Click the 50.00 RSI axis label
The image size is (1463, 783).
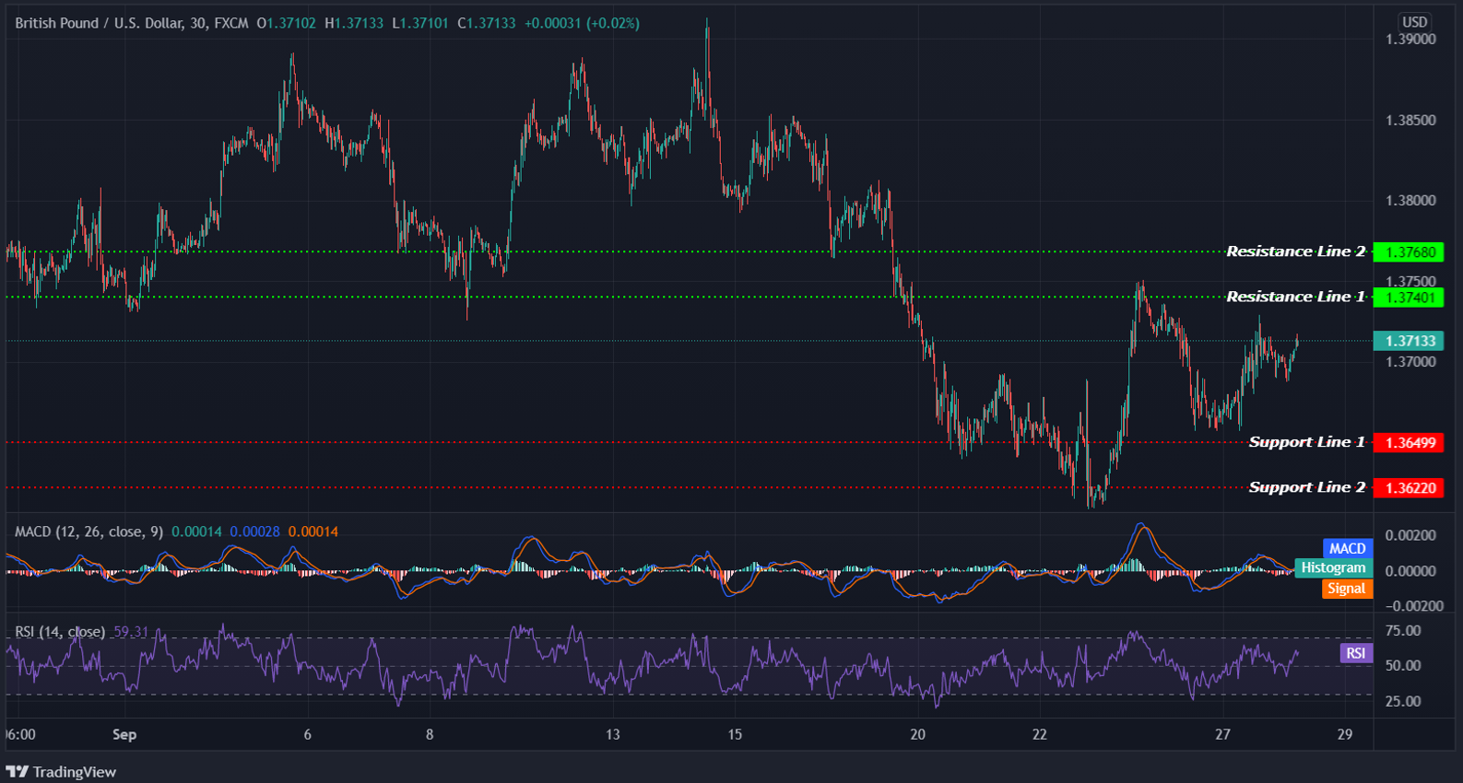click(1403, 666)
